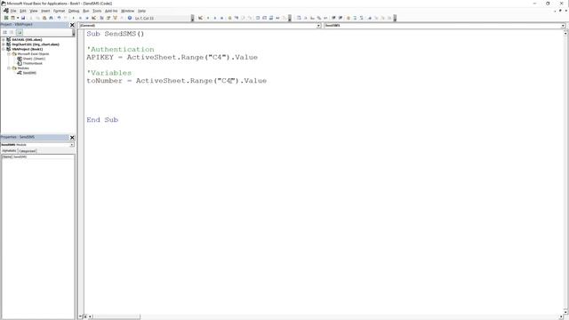
Task: Open Properties object selector dropdown
Action: (x=71, y=145)
